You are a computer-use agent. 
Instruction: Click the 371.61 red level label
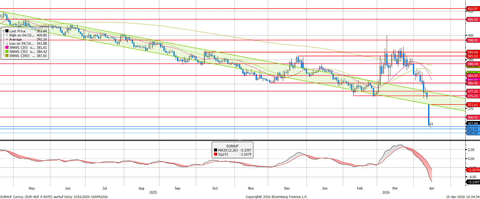click(473, 105)
